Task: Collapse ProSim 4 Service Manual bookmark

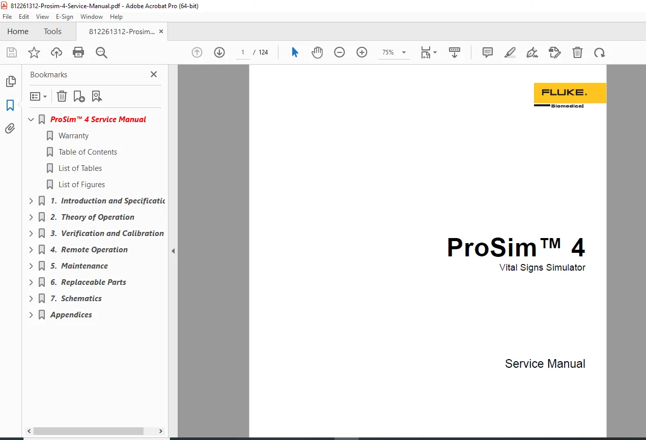Action: (x=31, y=120)
